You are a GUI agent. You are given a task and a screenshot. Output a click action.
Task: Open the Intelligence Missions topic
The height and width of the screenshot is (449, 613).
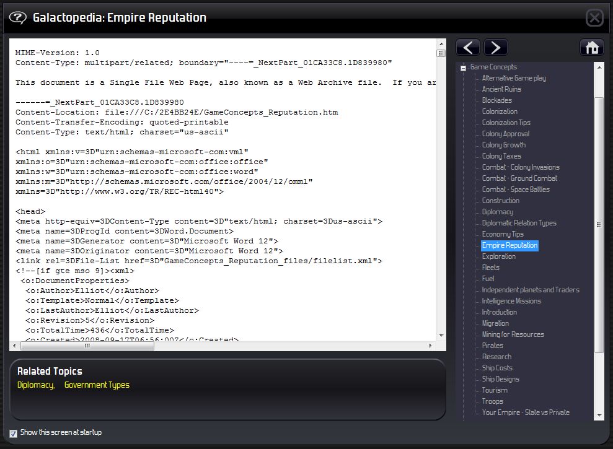click(x=511, y=301)
